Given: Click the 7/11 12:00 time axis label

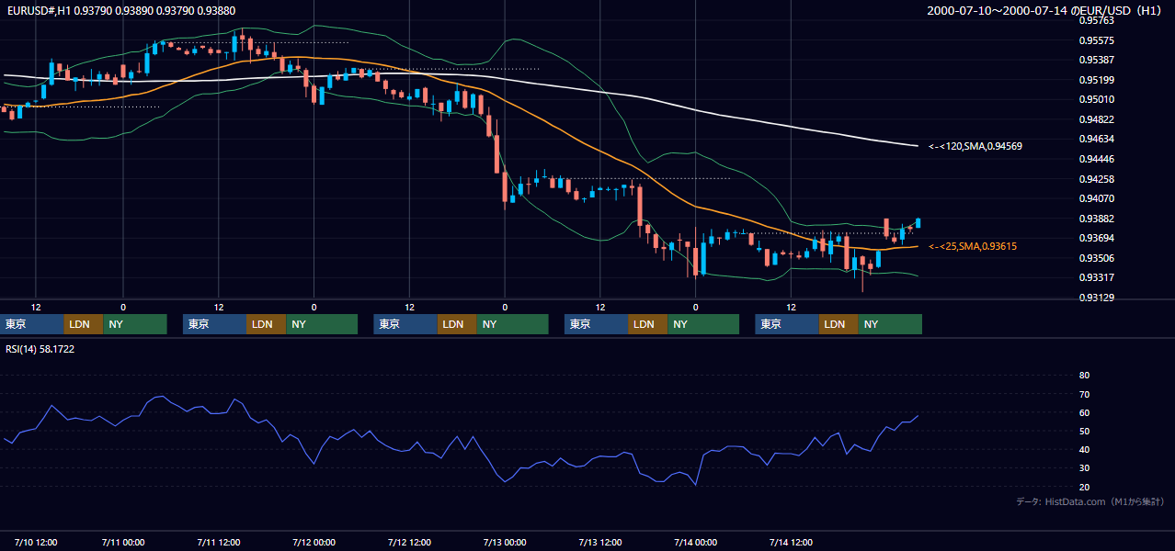Looking at the screenshot, I should [219, 542].
